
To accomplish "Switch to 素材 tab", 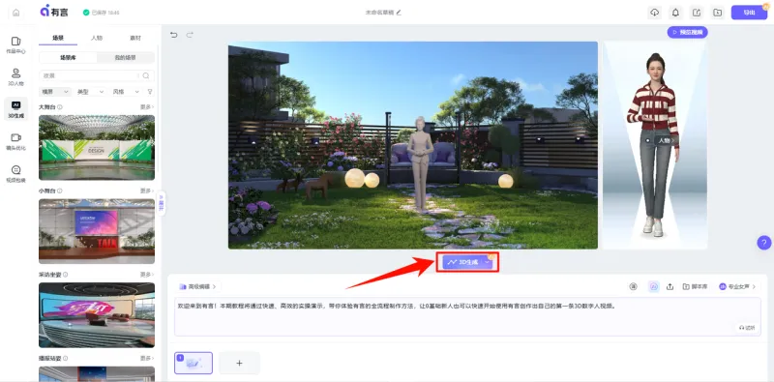I will [x=134, y=38].
